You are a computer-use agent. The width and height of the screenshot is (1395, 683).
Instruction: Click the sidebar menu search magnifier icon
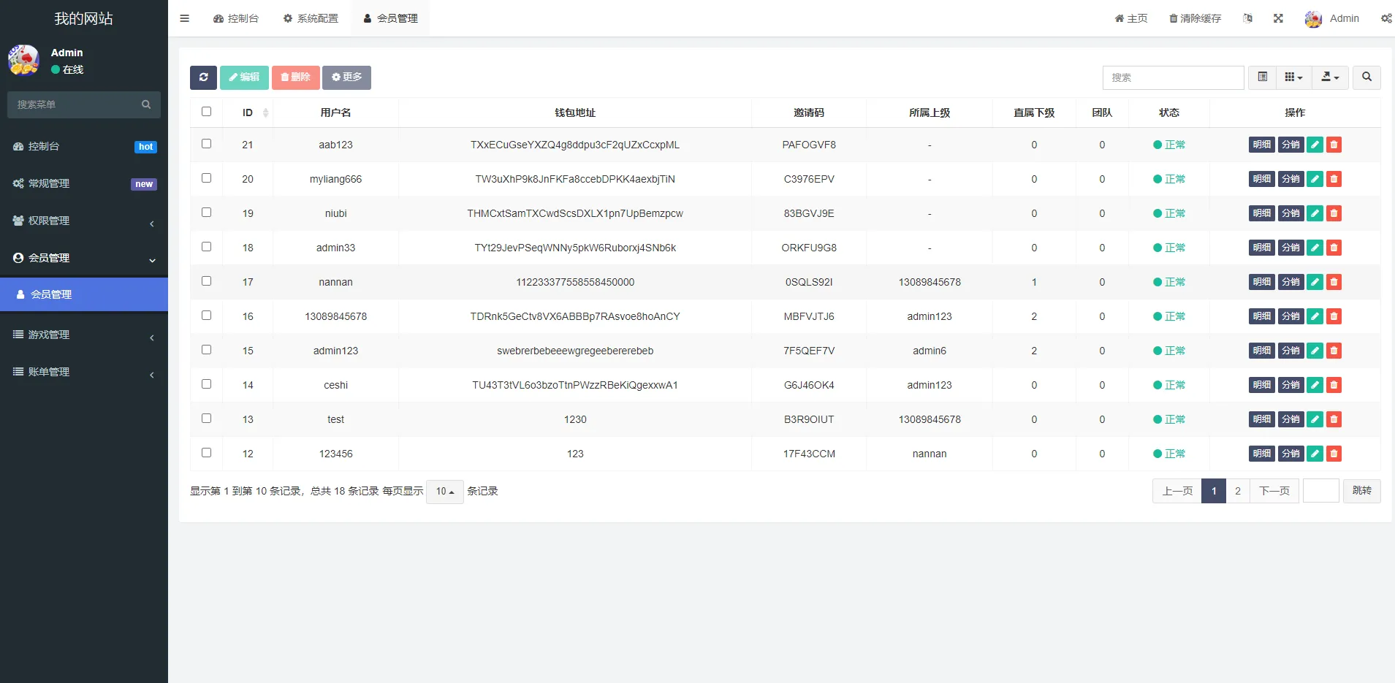point(146,104)
